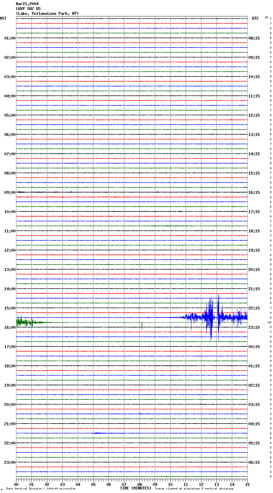Click the 13 tick on minute axis
This screenshot has height=493, width=273.
pyautogui.click(x=216, y=484)
